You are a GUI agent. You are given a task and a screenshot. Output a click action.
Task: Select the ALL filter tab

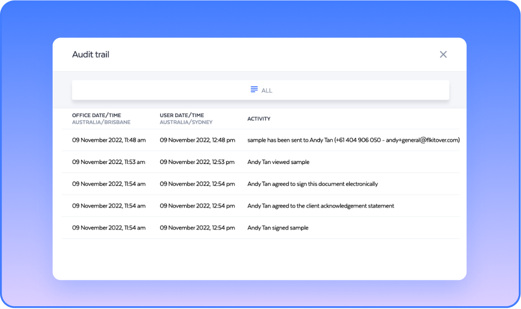261,90
